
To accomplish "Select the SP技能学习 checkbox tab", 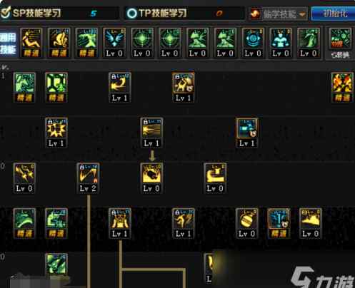I will [31, 13].
